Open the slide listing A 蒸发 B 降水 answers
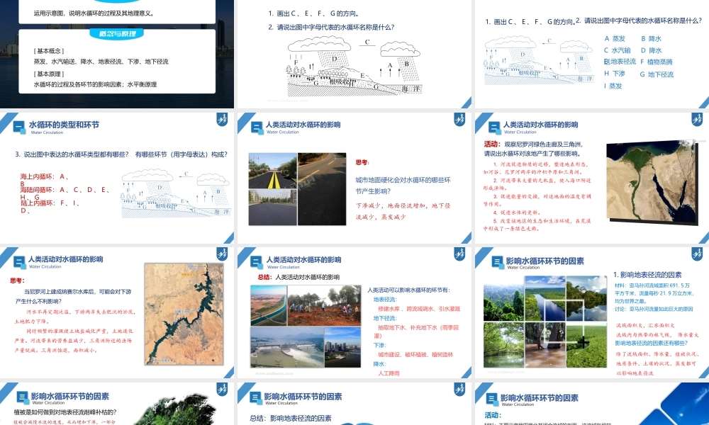 [592, 55]
